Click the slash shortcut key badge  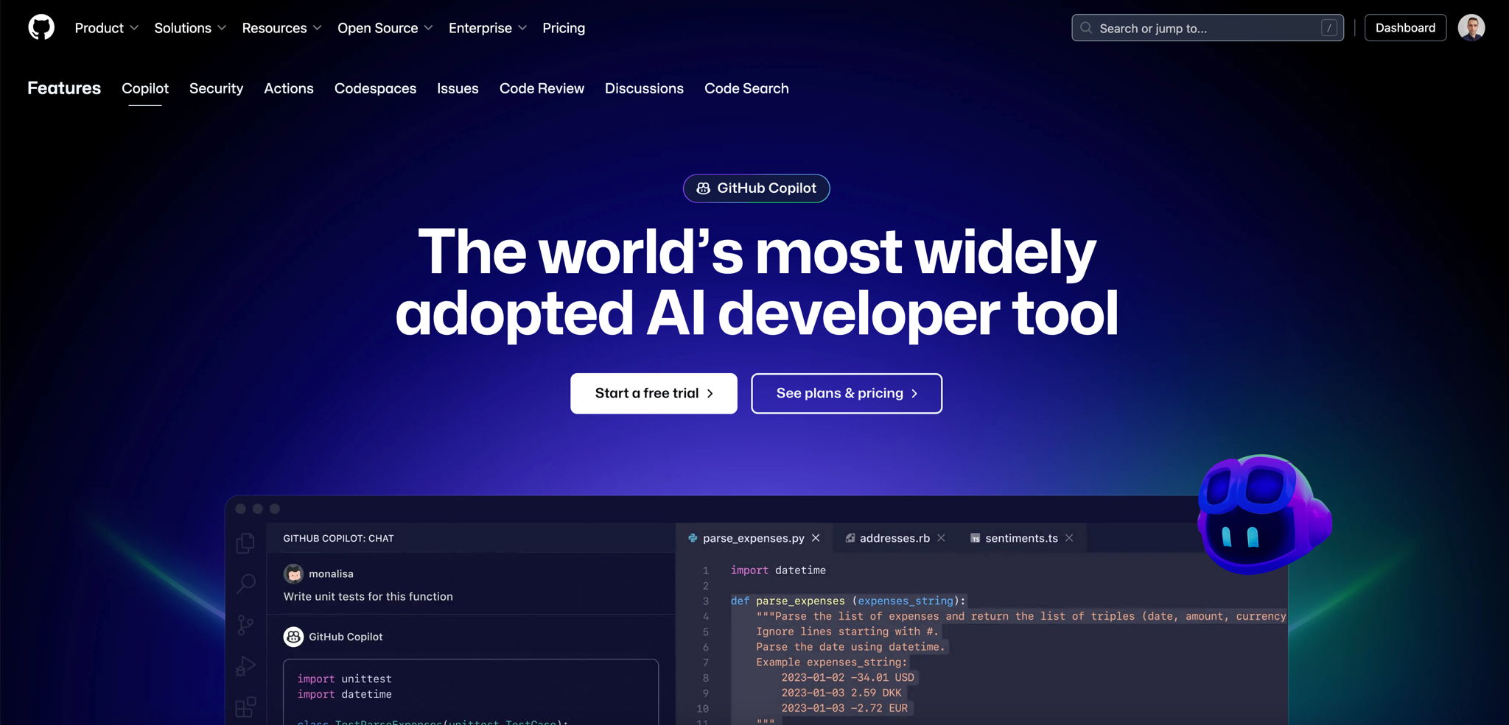click(1329, 28)
